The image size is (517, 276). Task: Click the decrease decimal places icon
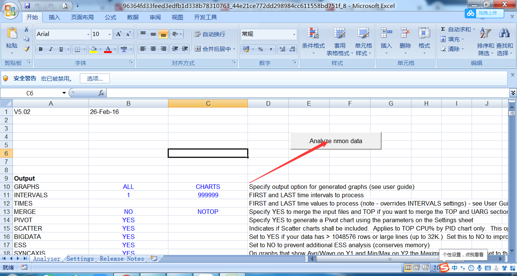[292, 49]
